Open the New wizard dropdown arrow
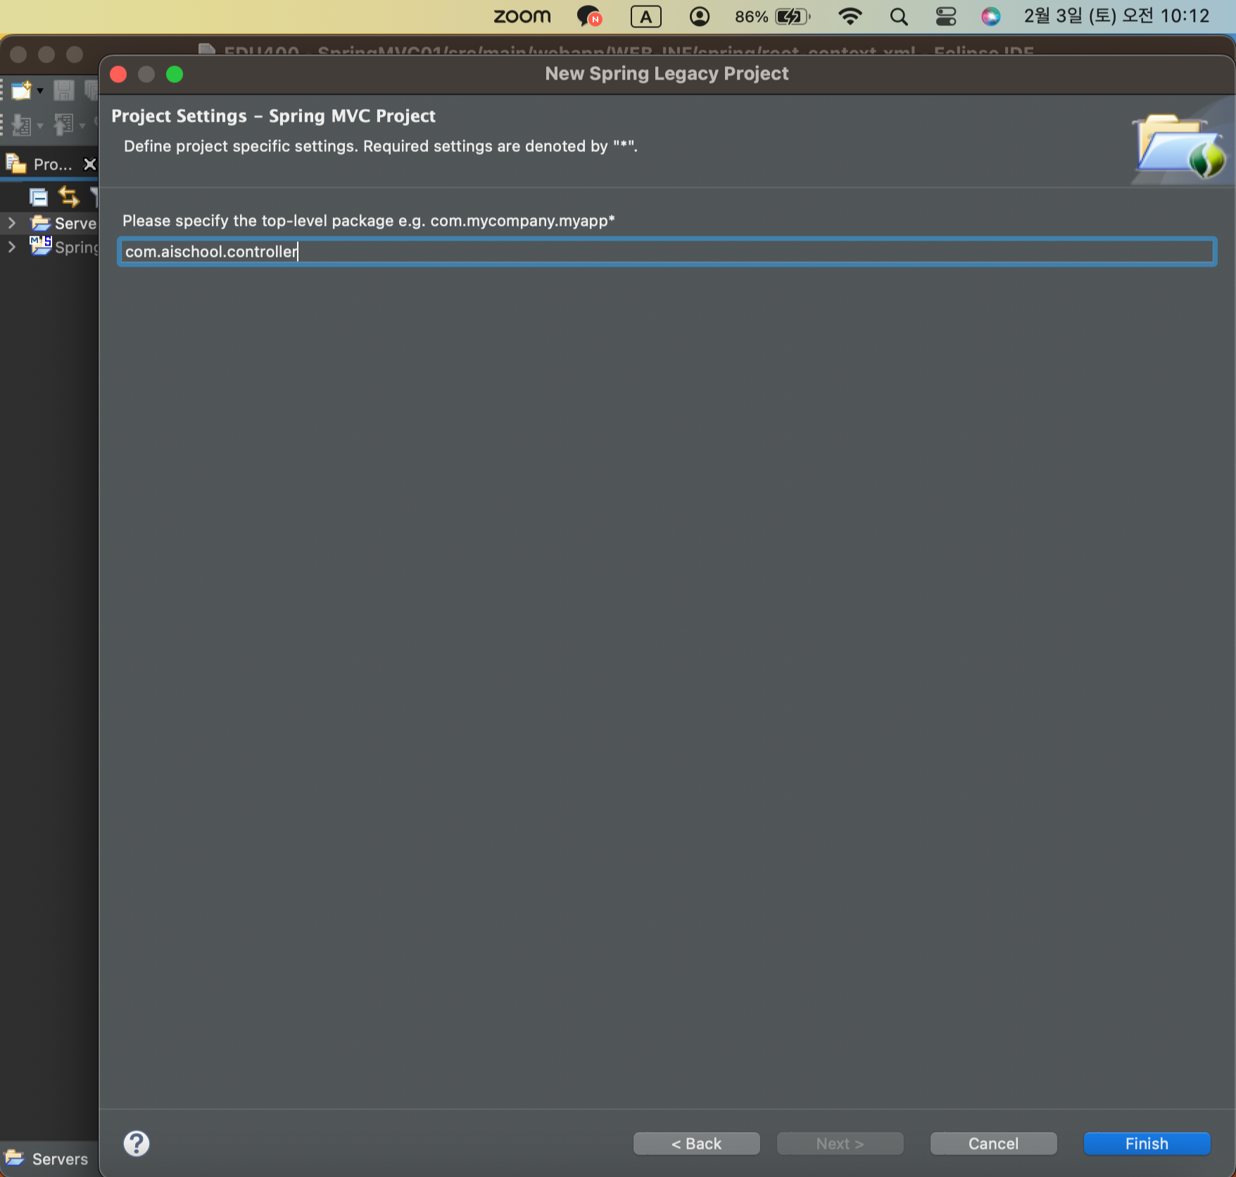Image resolution: width=1236 pixels, height=1177 pixels. pos(40,91)
